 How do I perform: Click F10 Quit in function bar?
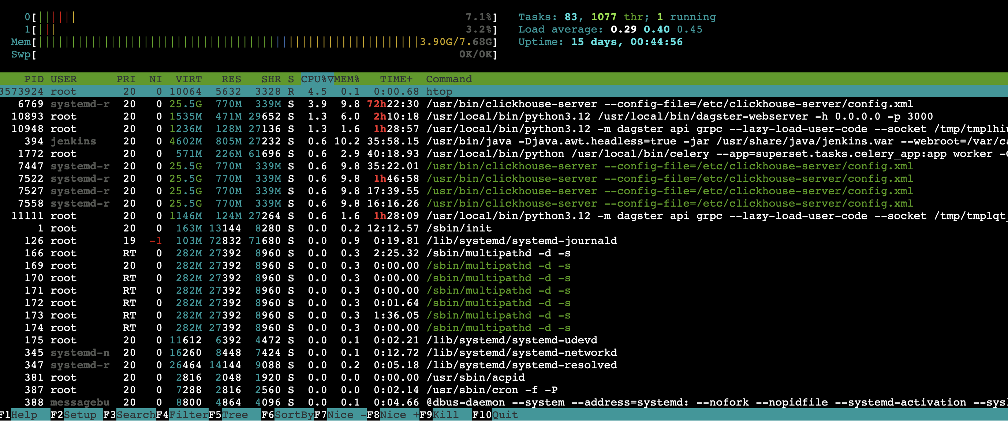point(504,415)
